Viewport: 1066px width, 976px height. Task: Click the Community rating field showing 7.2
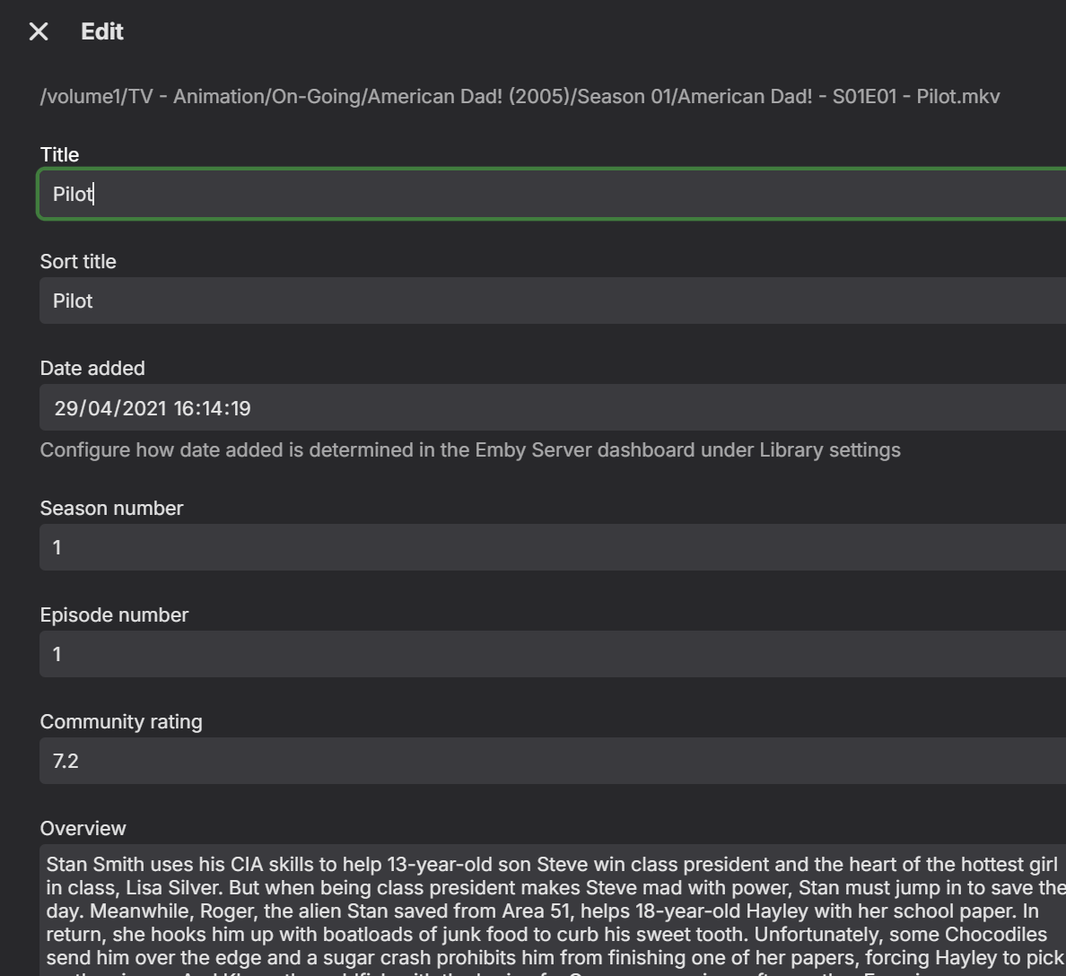(x=538, y=761)
